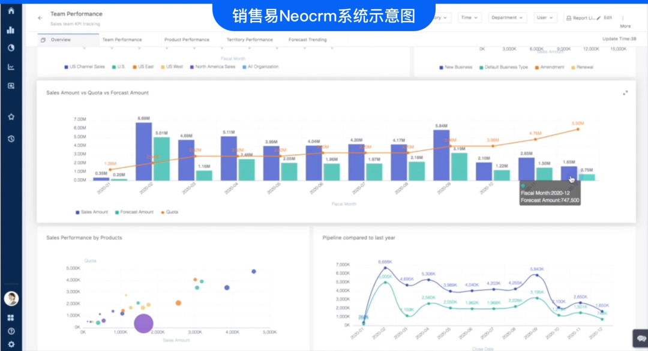The image size is (648, 351).
Task: Open the bar chart dashboard sidebar icon
Action: 11,30
